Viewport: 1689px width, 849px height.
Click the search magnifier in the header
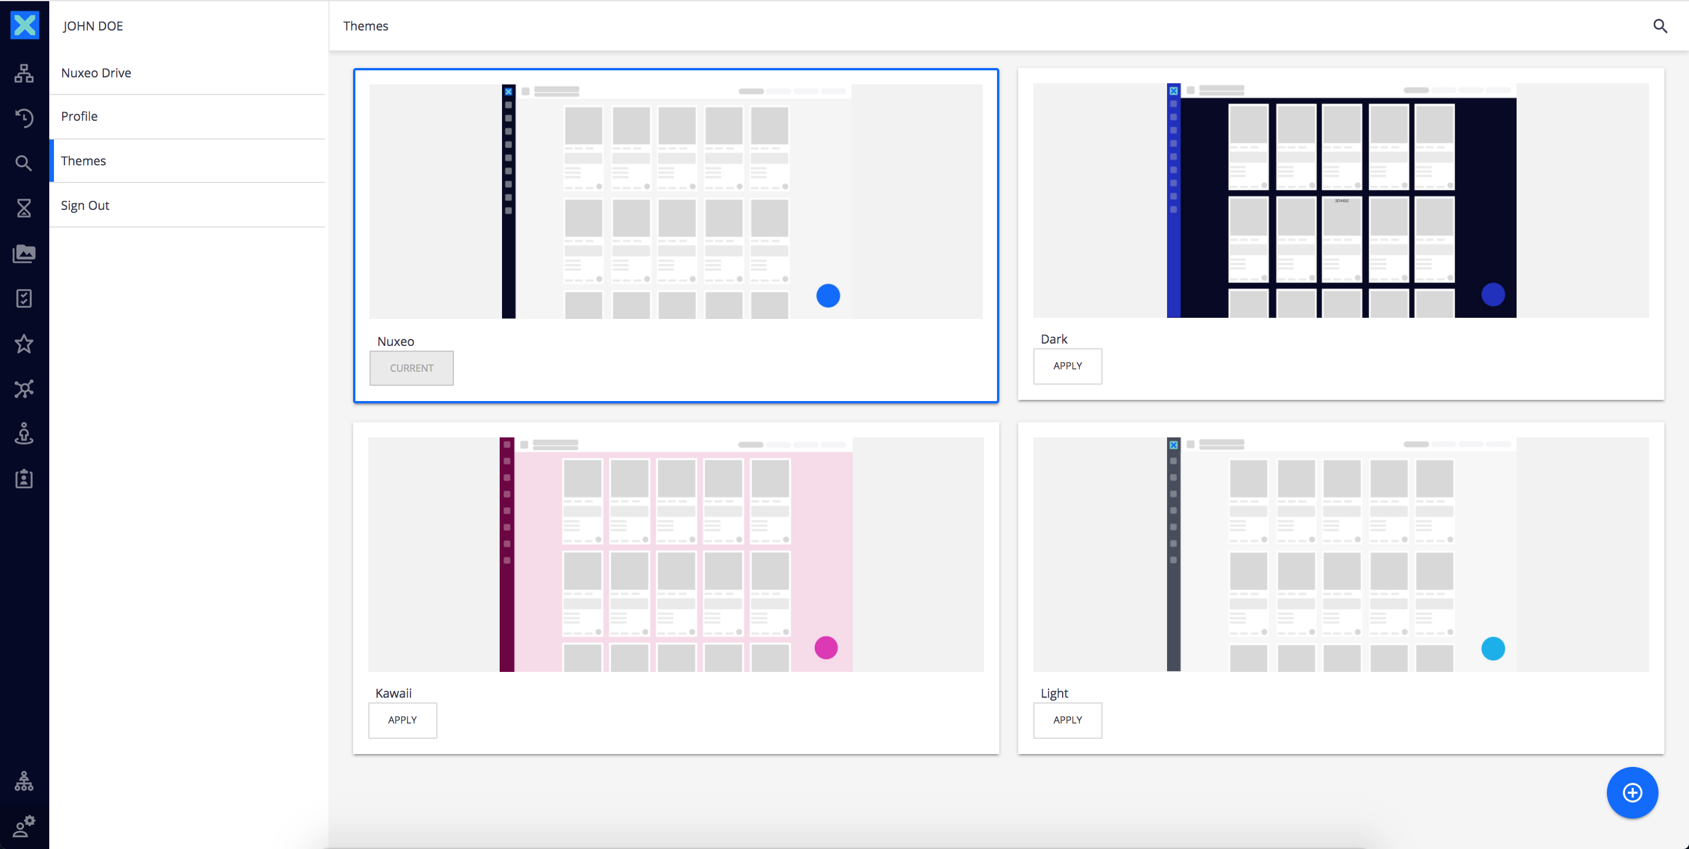point(1660,26)
